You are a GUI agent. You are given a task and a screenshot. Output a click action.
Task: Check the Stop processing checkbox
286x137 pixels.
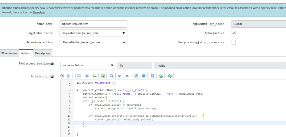(x=233, y=42)
